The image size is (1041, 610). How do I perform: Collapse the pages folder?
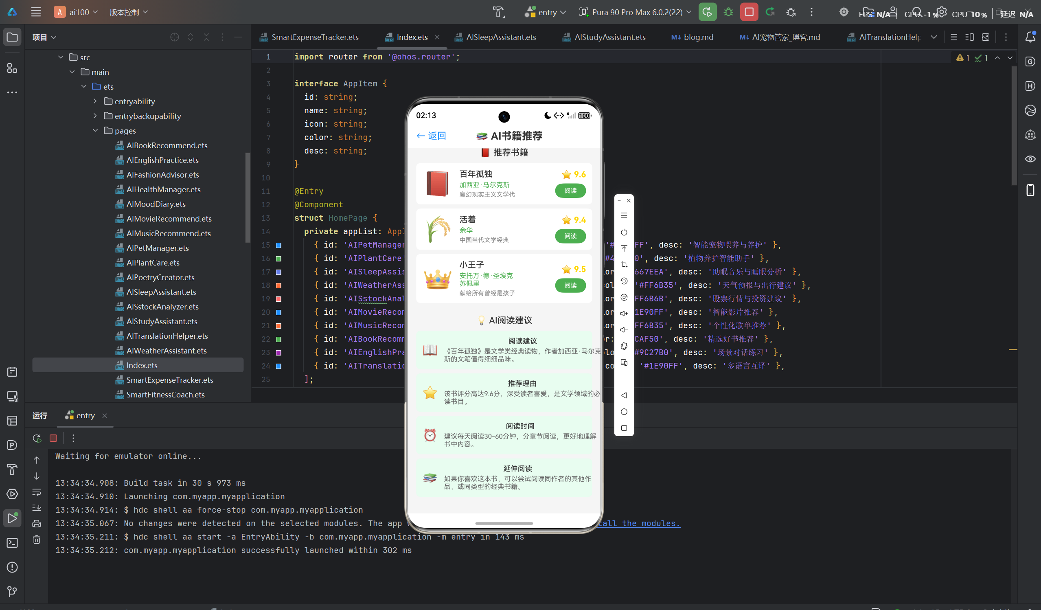pyautogui.click(x=95, y=131)
